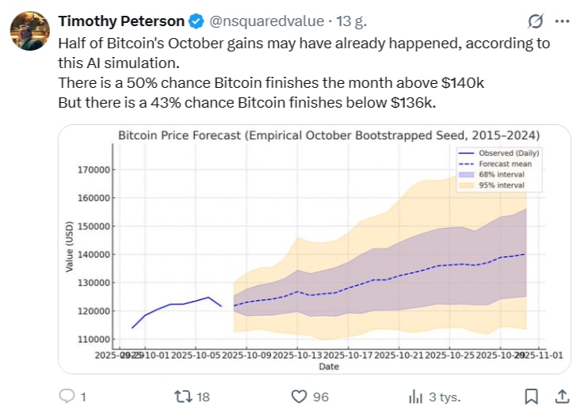The image size is (581, 414).
Task: Click the Observed (Daily) legend line
Action: click(x=467, y=153)
